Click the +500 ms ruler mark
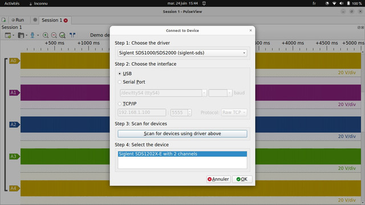This screenshot has width=365, height=205. (x=55, y=43)
